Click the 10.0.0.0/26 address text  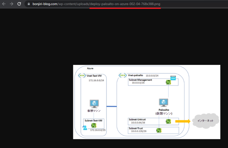(138, 83)
